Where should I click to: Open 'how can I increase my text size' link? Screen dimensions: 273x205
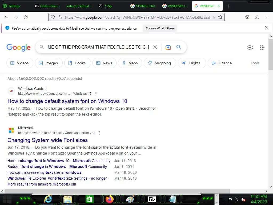[45, 173]
